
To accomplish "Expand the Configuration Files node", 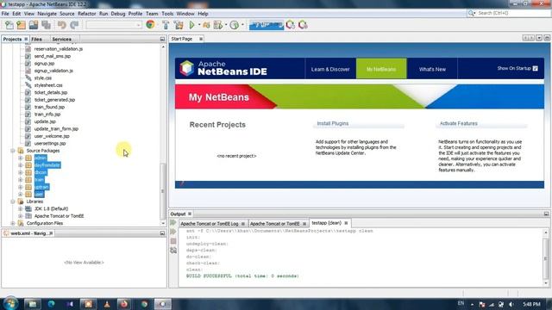I will pyautogui.click(x=13, y=224).
